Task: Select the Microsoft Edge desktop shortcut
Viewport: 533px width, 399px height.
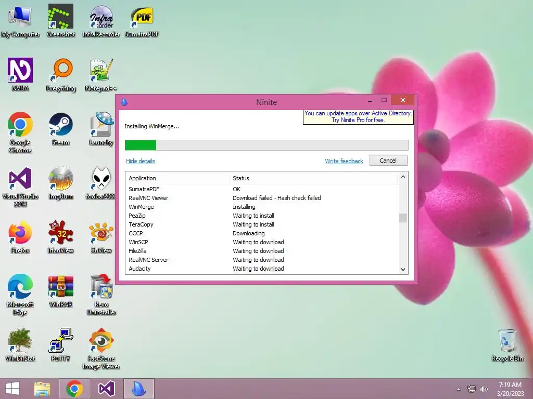Action: (x=20, y=295)
